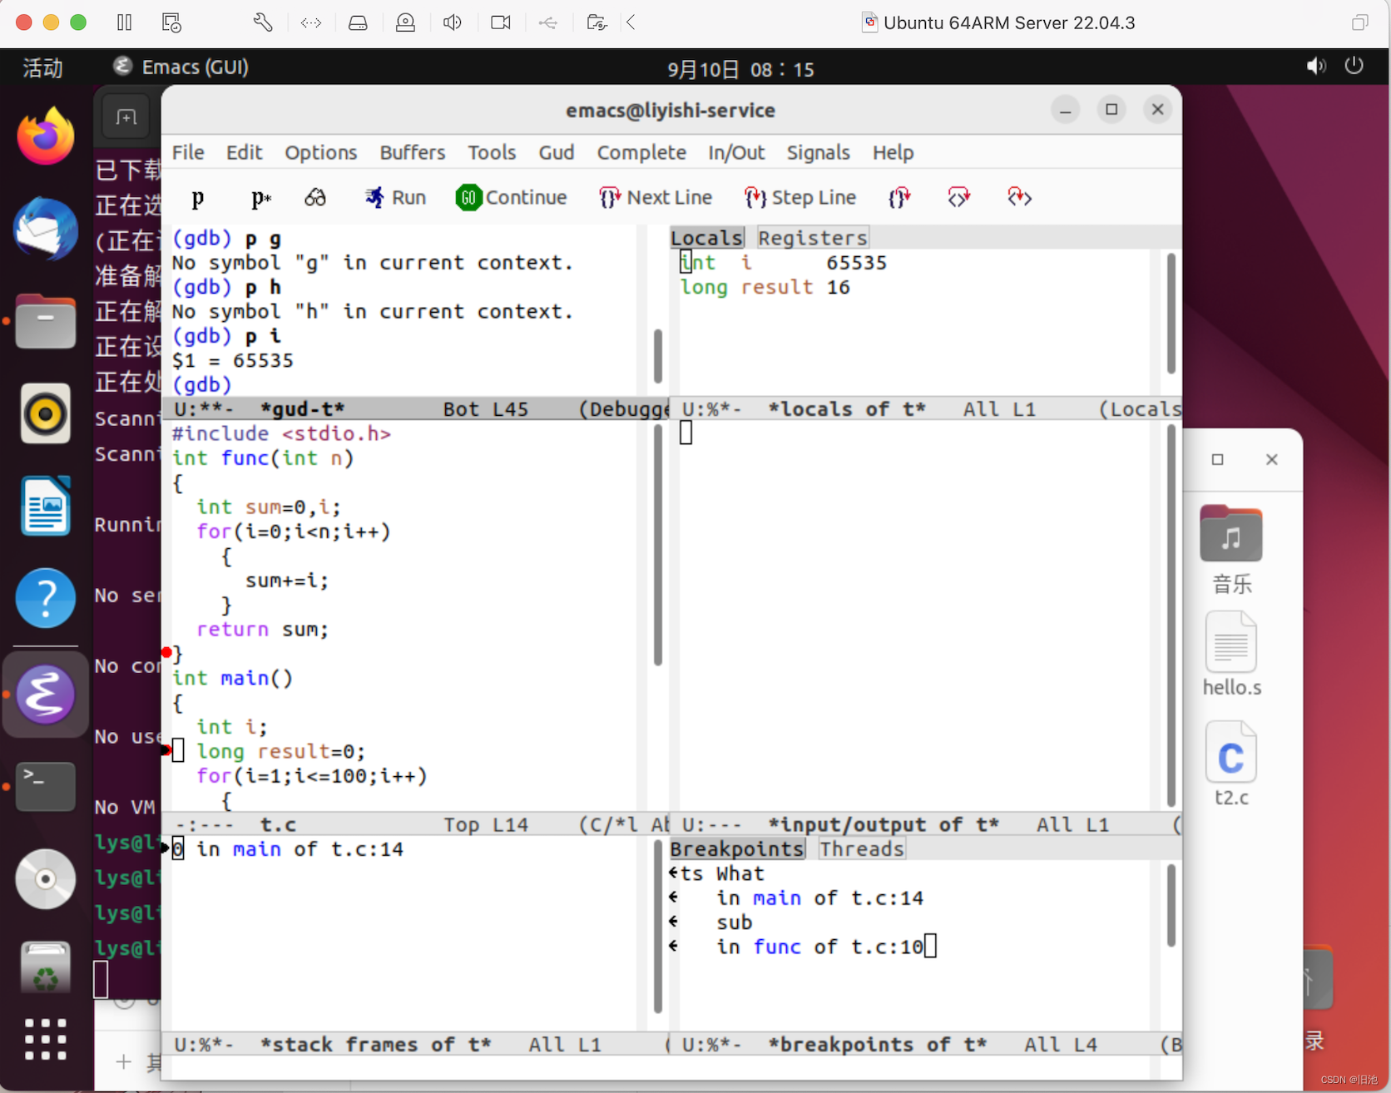Open the Buffers menu
Image resolution: width=1391 pixels, height=1093 pixels.
click(413, 153)
